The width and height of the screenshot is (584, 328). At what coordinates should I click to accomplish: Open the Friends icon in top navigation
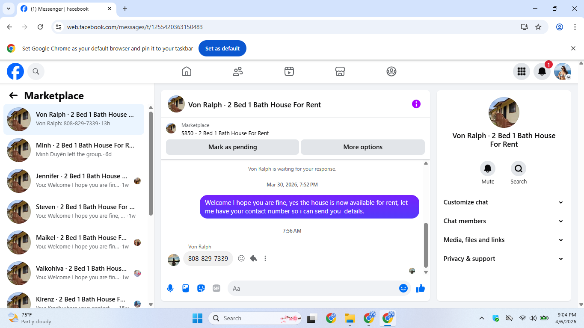pyautogui.click(x=238, y=71)
